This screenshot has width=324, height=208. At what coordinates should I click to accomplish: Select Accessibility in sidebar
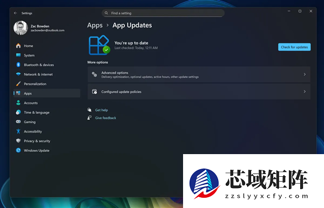pyautogui.click(x=47, y=131)
